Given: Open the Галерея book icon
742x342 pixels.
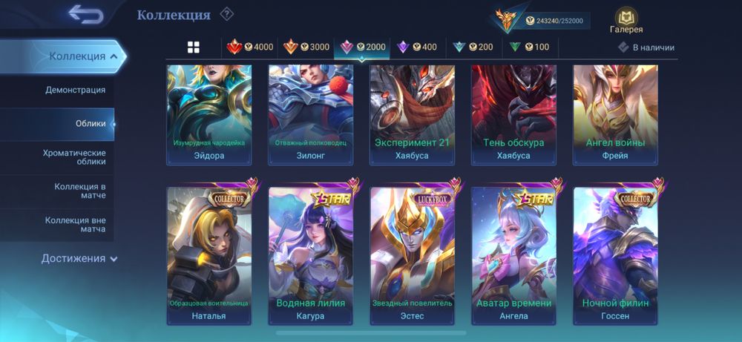Looking at the screenshot, I should tap(626, 20).
